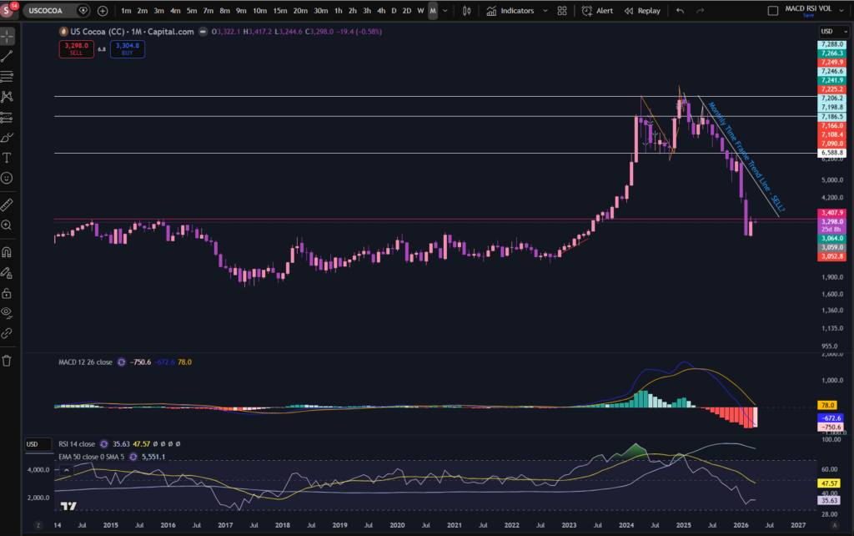Open the candlestick chart type selector
This screenshot has height=536, width=854.
pyautogui.click(x=467, y=11)
